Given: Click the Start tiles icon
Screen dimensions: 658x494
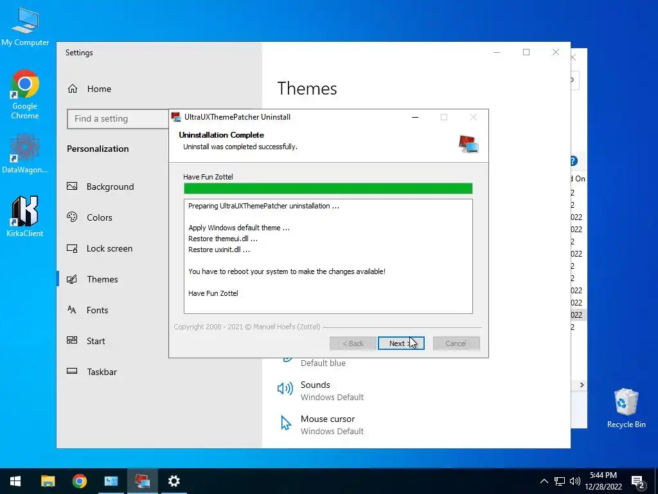Looking at the screenshot, I should [72, 340].
